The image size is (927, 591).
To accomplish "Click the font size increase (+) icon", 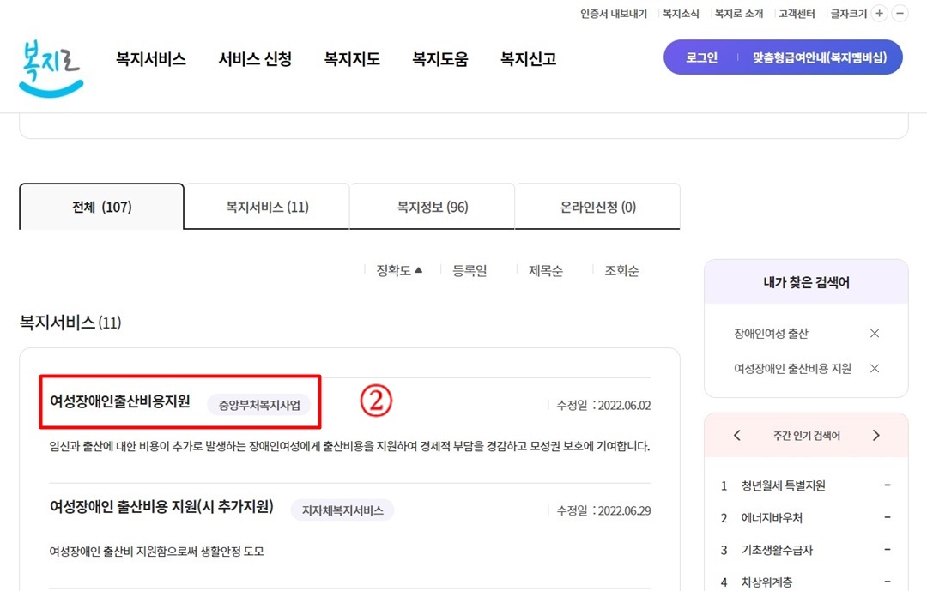I will click(x=878, y=14).
